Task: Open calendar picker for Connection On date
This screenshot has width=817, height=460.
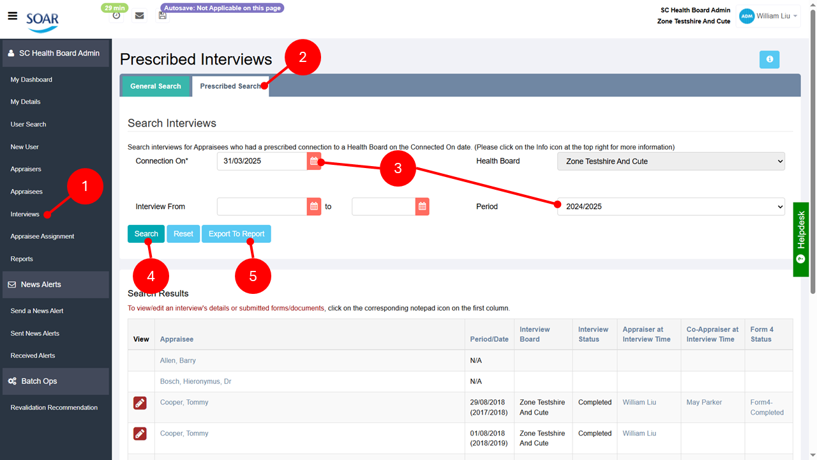Action: (x=314, y=162)
